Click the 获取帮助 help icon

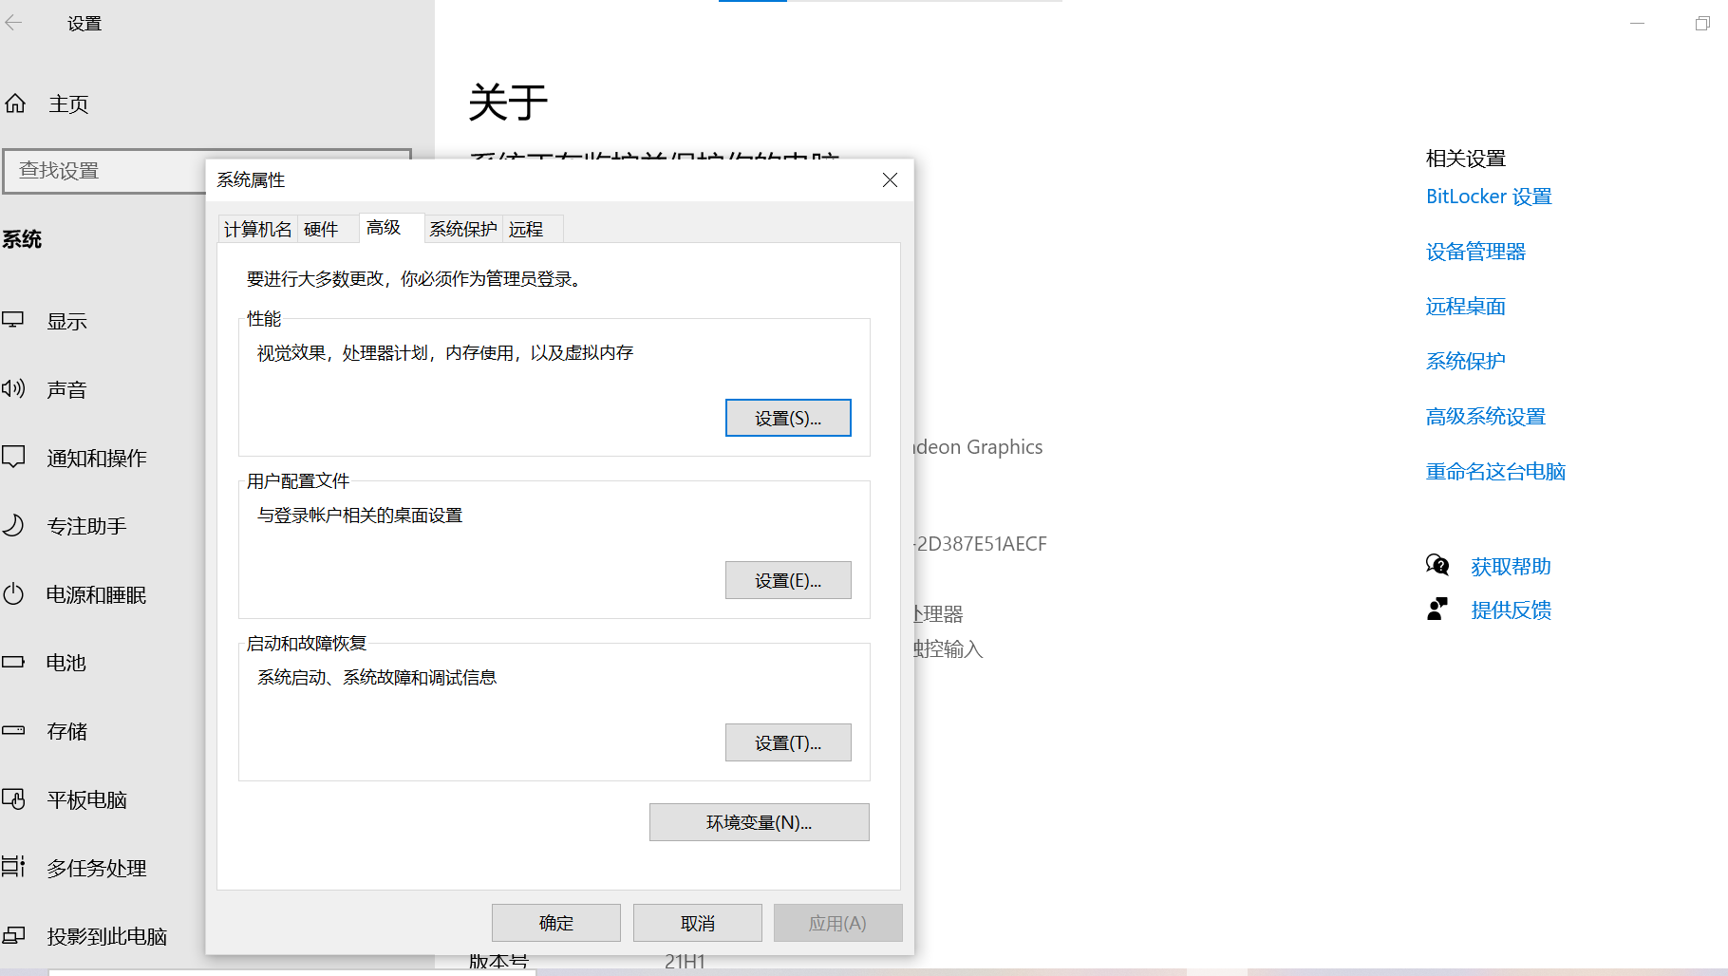pos(1437,565)
